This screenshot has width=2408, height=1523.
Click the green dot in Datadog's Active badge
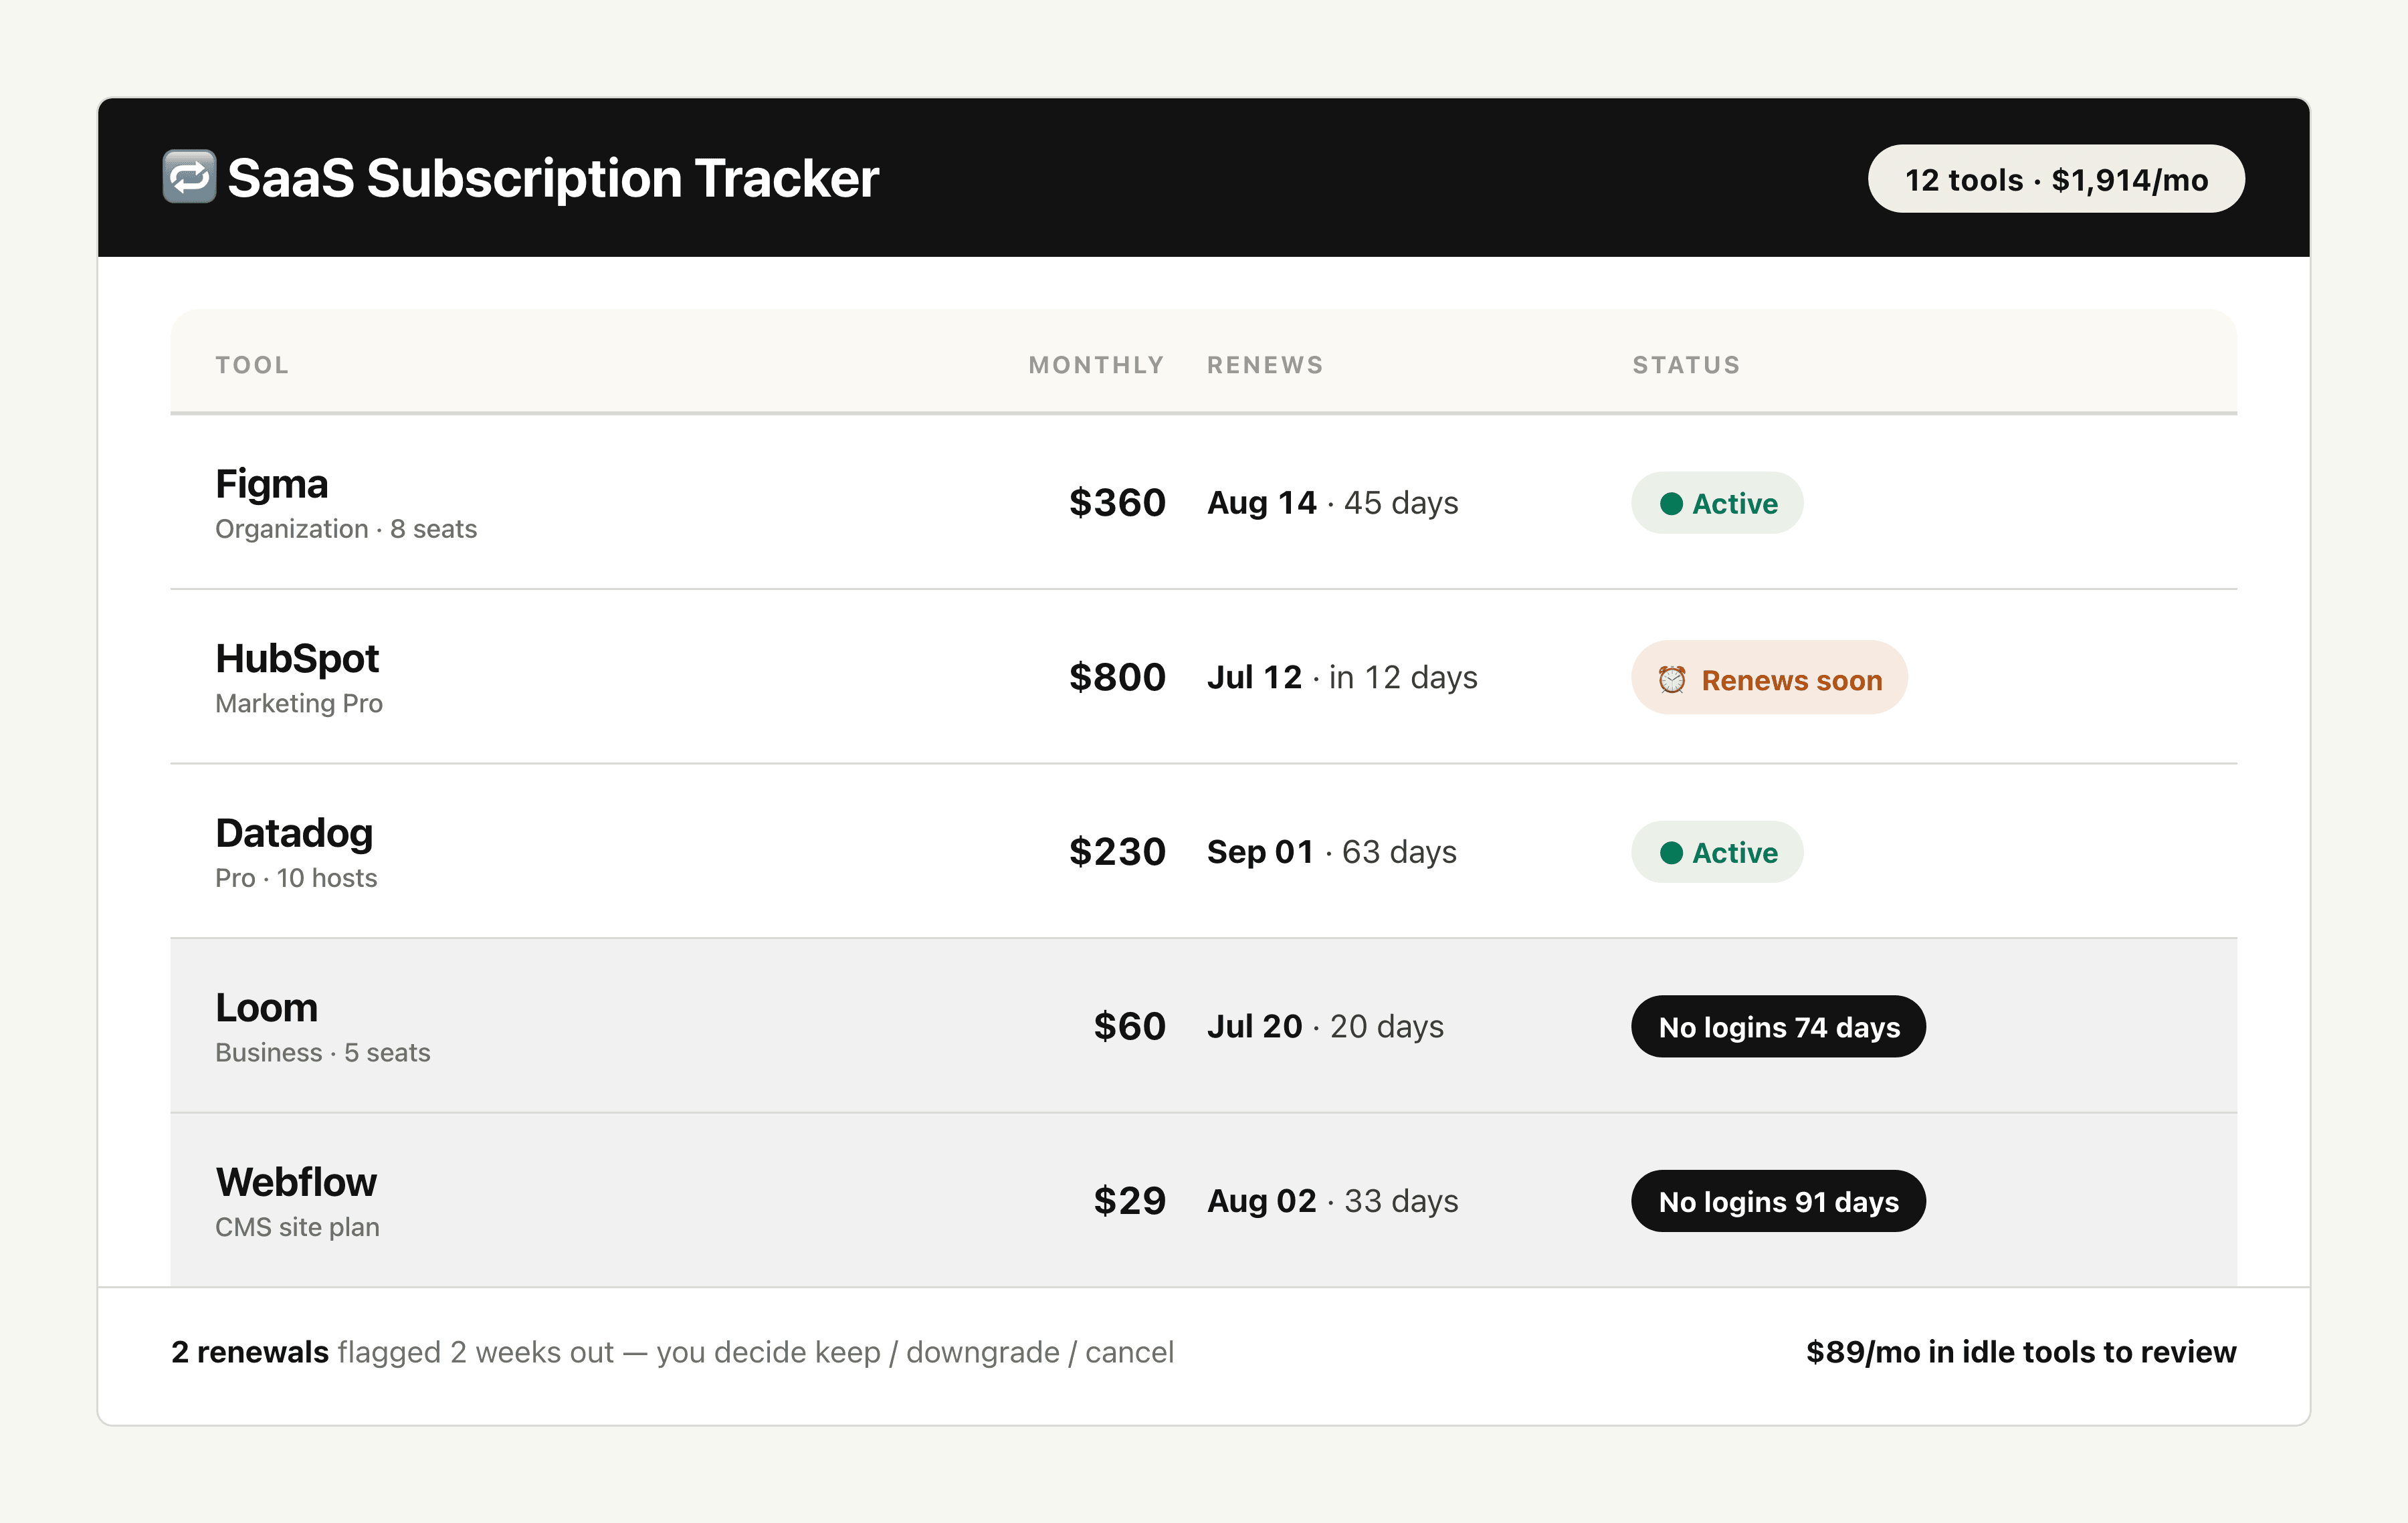[x=1671, y=852]
